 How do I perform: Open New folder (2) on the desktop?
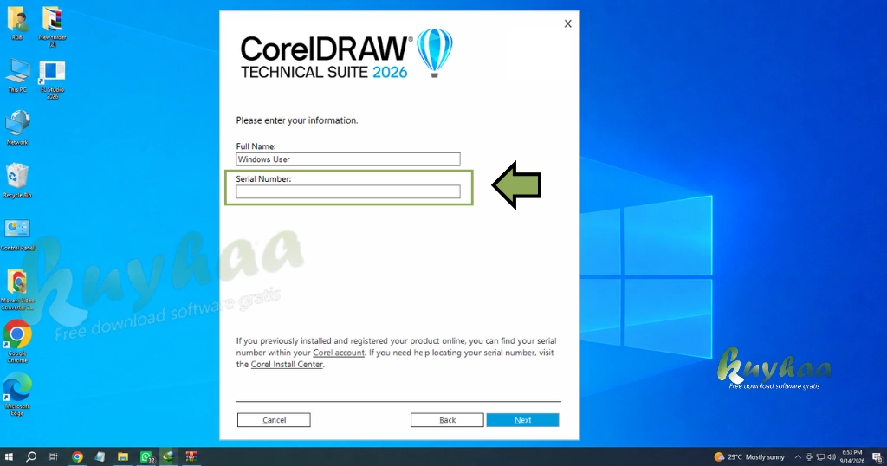point(52,27)
